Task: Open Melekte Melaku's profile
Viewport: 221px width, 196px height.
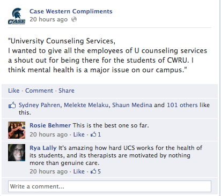Action: click(x=86, y=105)
